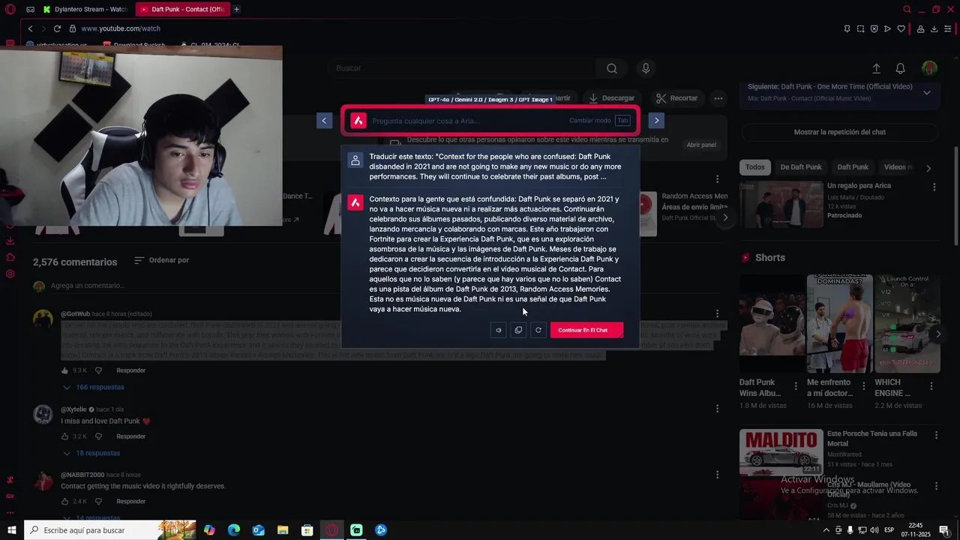Viewport: 960px width, 540px height.
Task: Go to previous Aria mode with left arrow
Action: tap(324, 121)
